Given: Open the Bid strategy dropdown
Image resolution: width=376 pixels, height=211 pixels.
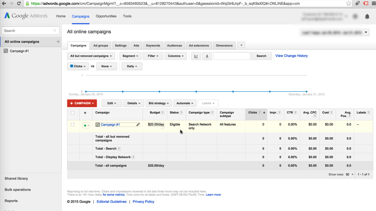Looking at the screenshot, I should (159, 103).
